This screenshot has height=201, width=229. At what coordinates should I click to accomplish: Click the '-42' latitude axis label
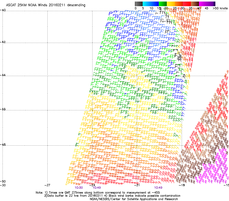click(x=3, y=42)
